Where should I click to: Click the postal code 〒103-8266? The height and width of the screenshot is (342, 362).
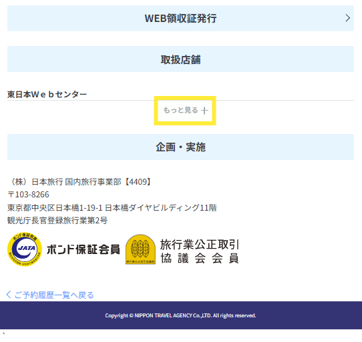click(x=28, y=195)
